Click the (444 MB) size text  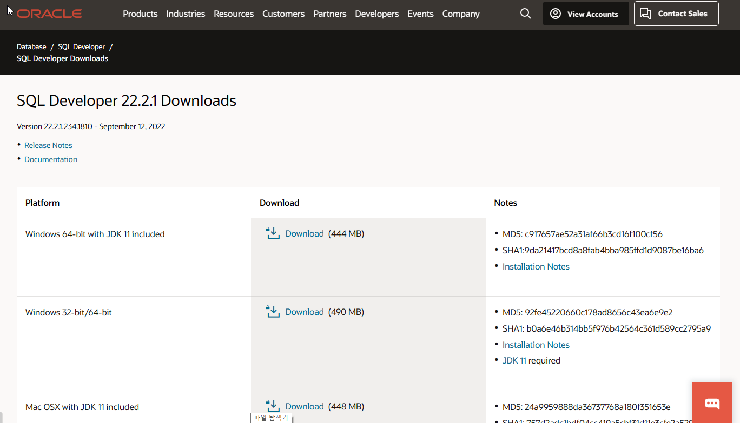(346, 233)
